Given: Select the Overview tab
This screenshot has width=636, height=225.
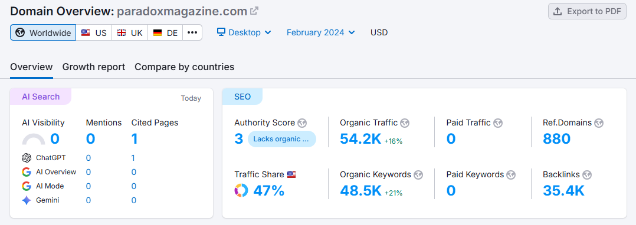Looking at the screenshot, I should click(x=31, y=67).
